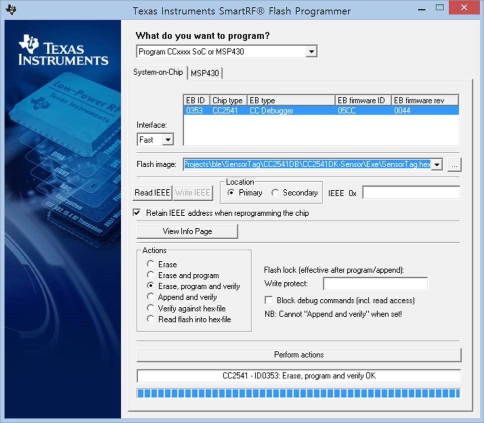Image resolution: width=484 pixels, height=423 pixels.
Task: Select the CC Debugger device row
Action: pos(321,110)
